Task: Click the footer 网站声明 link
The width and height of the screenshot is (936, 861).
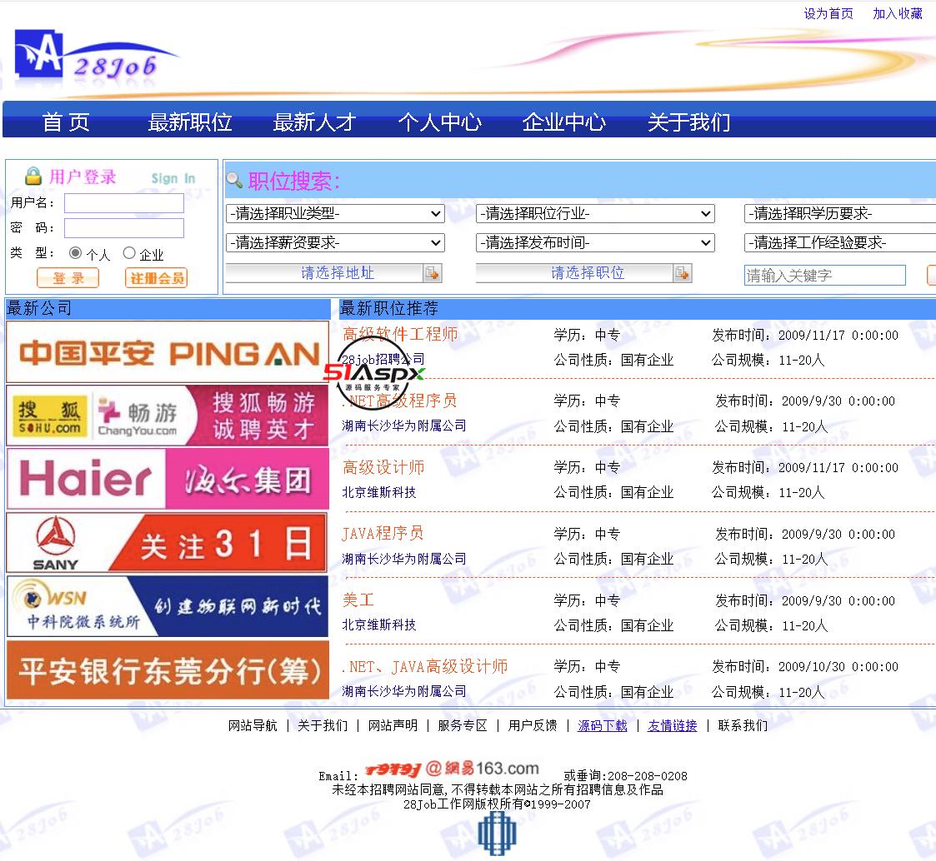Action: pyautogui.click(x=393, y=725)
